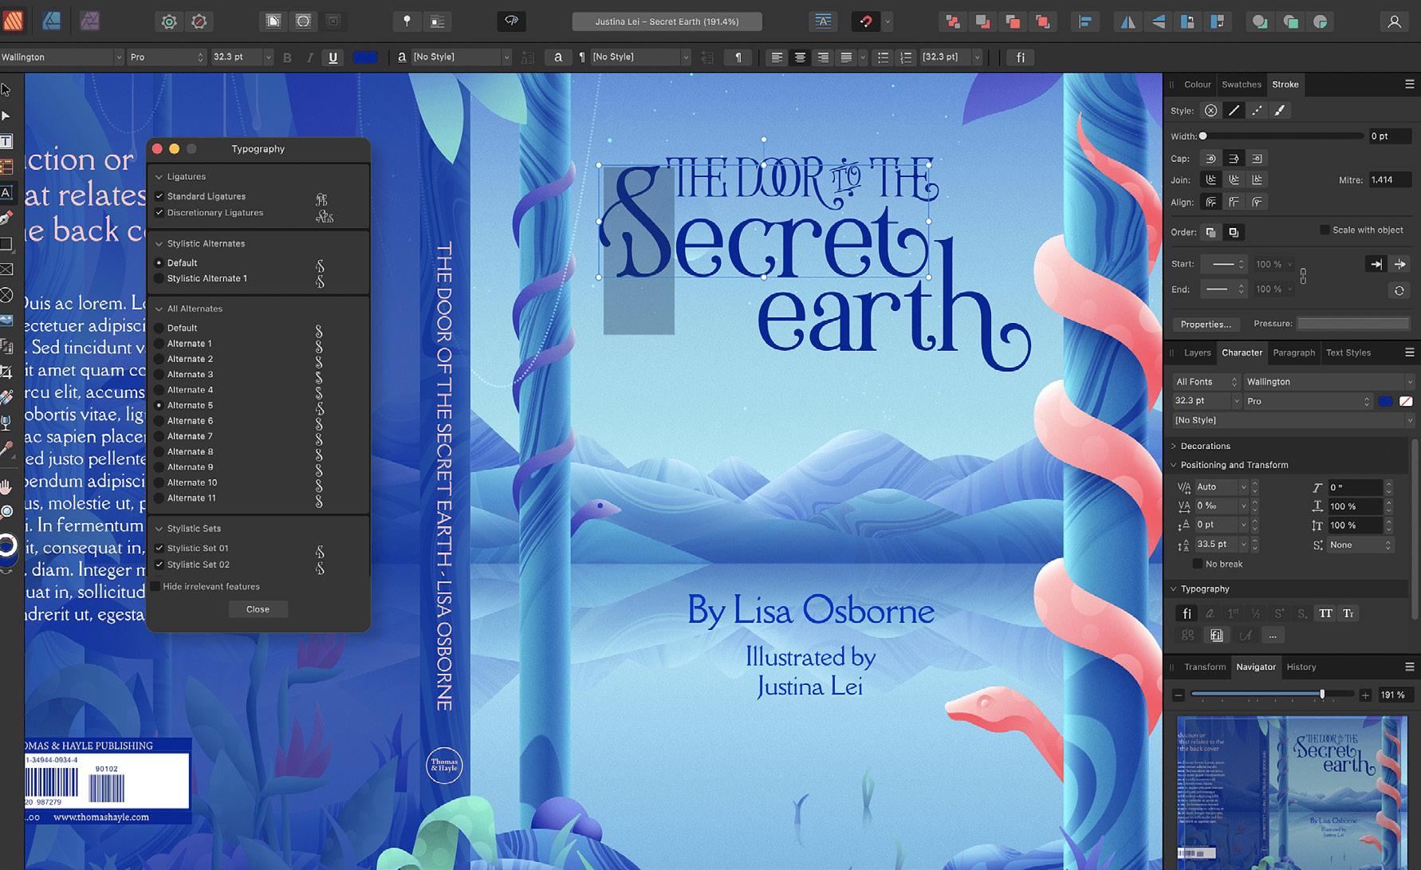Toggle underline text formatting
Screen dimensions: 1421x870
[x=333, y=57]
